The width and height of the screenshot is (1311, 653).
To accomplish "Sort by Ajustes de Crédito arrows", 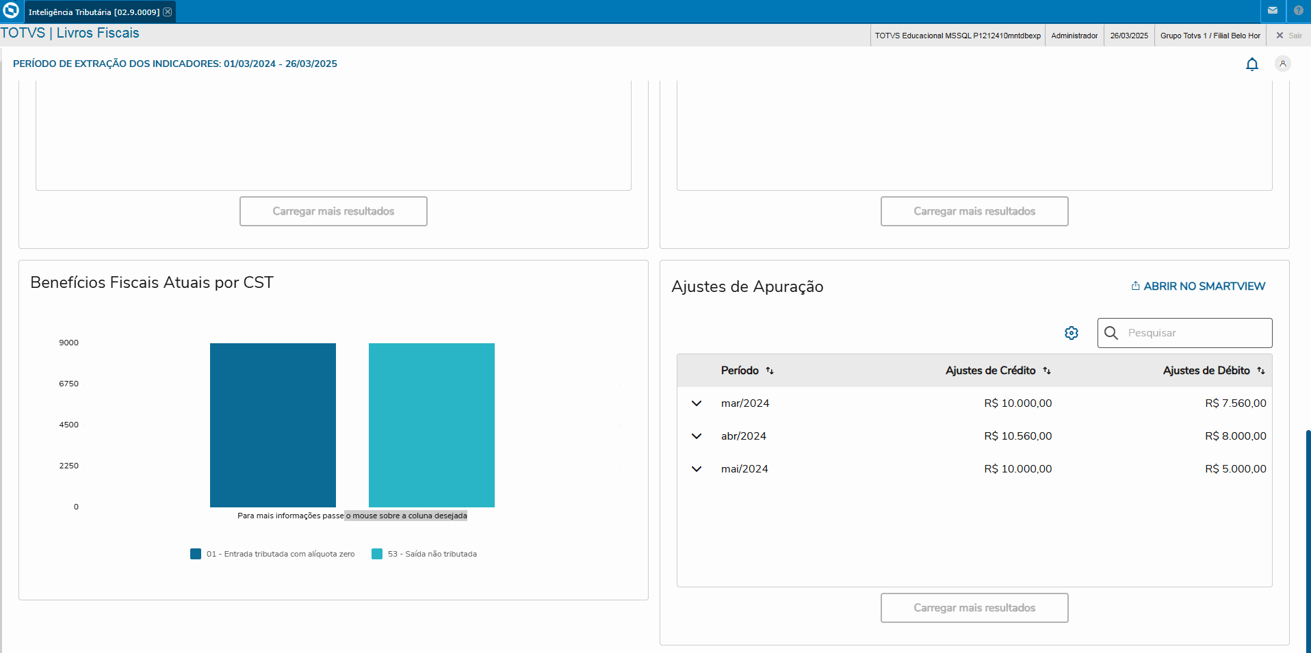I will point(1047,371).
